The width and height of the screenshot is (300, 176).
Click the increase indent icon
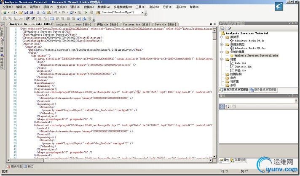tap(33, 18)
